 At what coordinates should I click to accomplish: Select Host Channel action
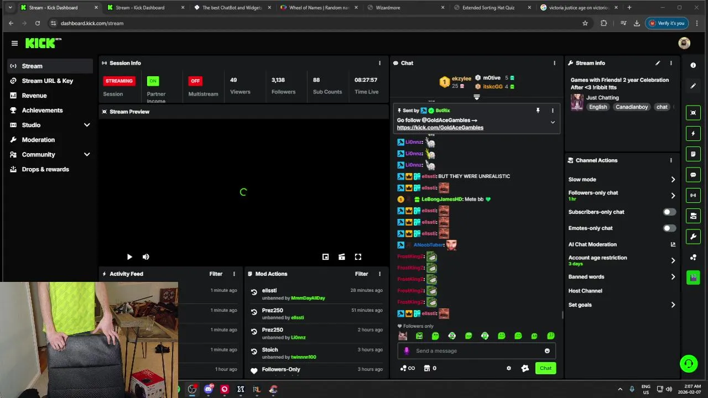tap(585, 291)
